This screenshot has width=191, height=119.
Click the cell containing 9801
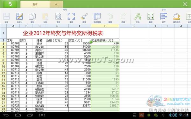tap(80, 102)
